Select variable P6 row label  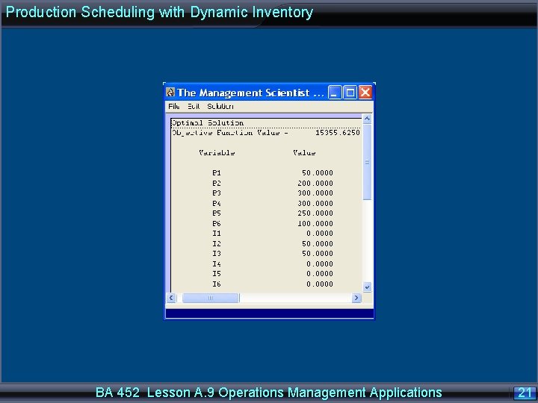click(217, 223)
